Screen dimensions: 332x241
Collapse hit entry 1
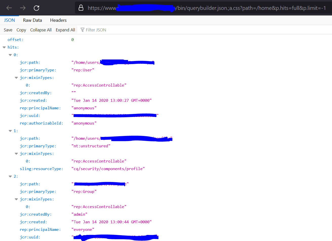tap(10, 131)
